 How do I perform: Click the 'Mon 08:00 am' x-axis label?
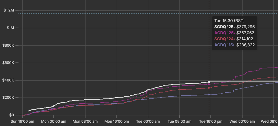[x=85, y=121]
